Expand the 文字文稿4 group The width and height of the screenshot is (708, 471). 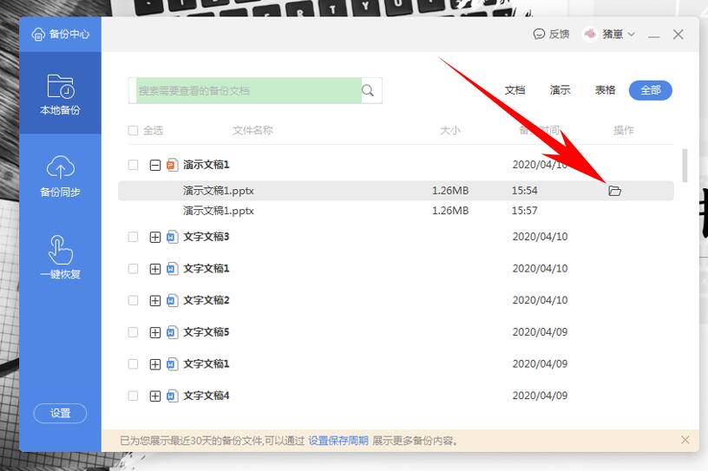point(154,396)
